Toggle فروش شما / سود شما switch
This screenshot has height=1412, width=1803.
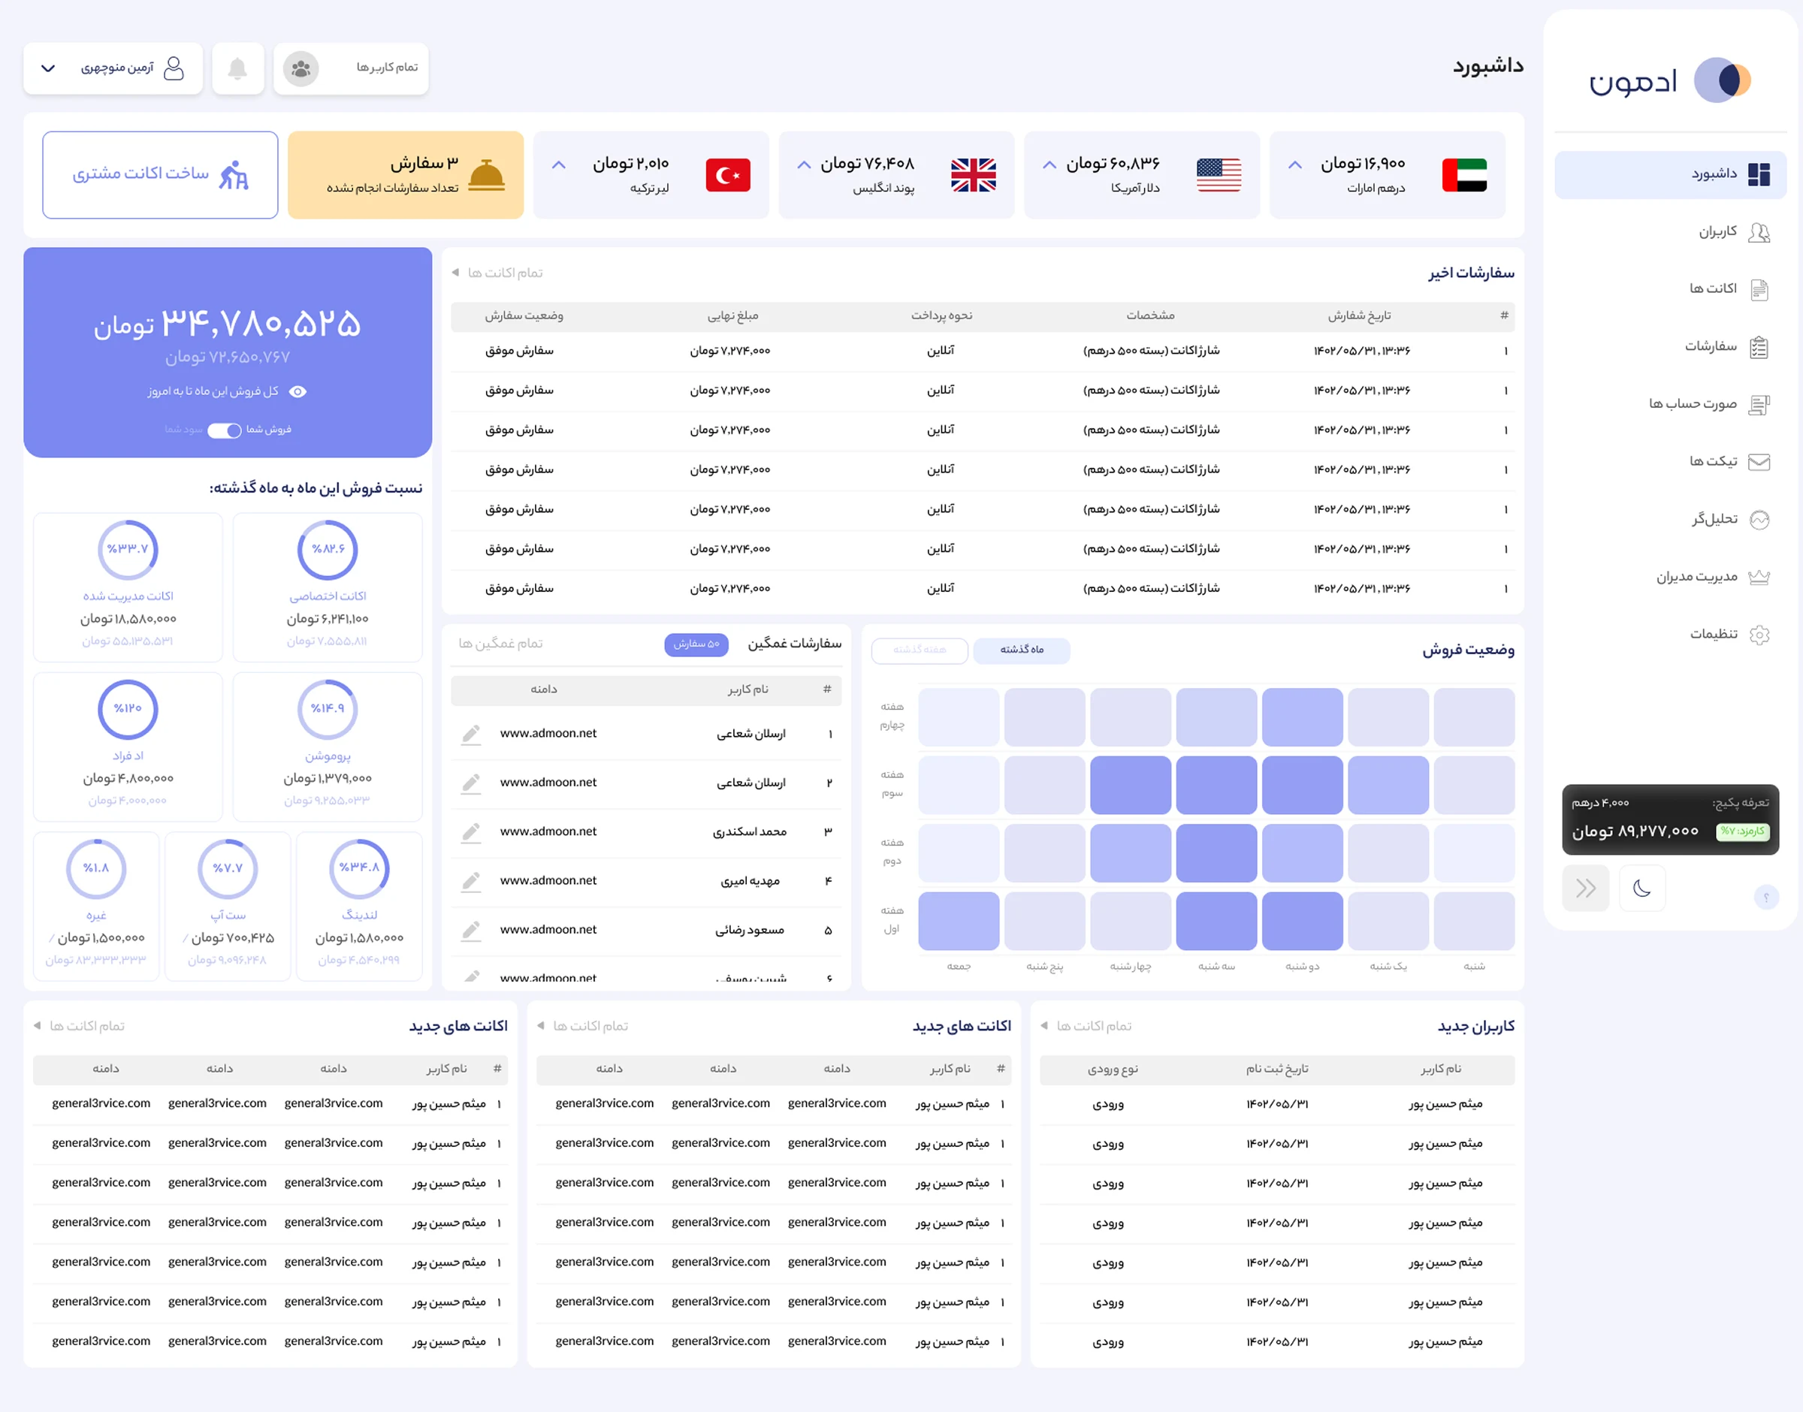[224, 430]
